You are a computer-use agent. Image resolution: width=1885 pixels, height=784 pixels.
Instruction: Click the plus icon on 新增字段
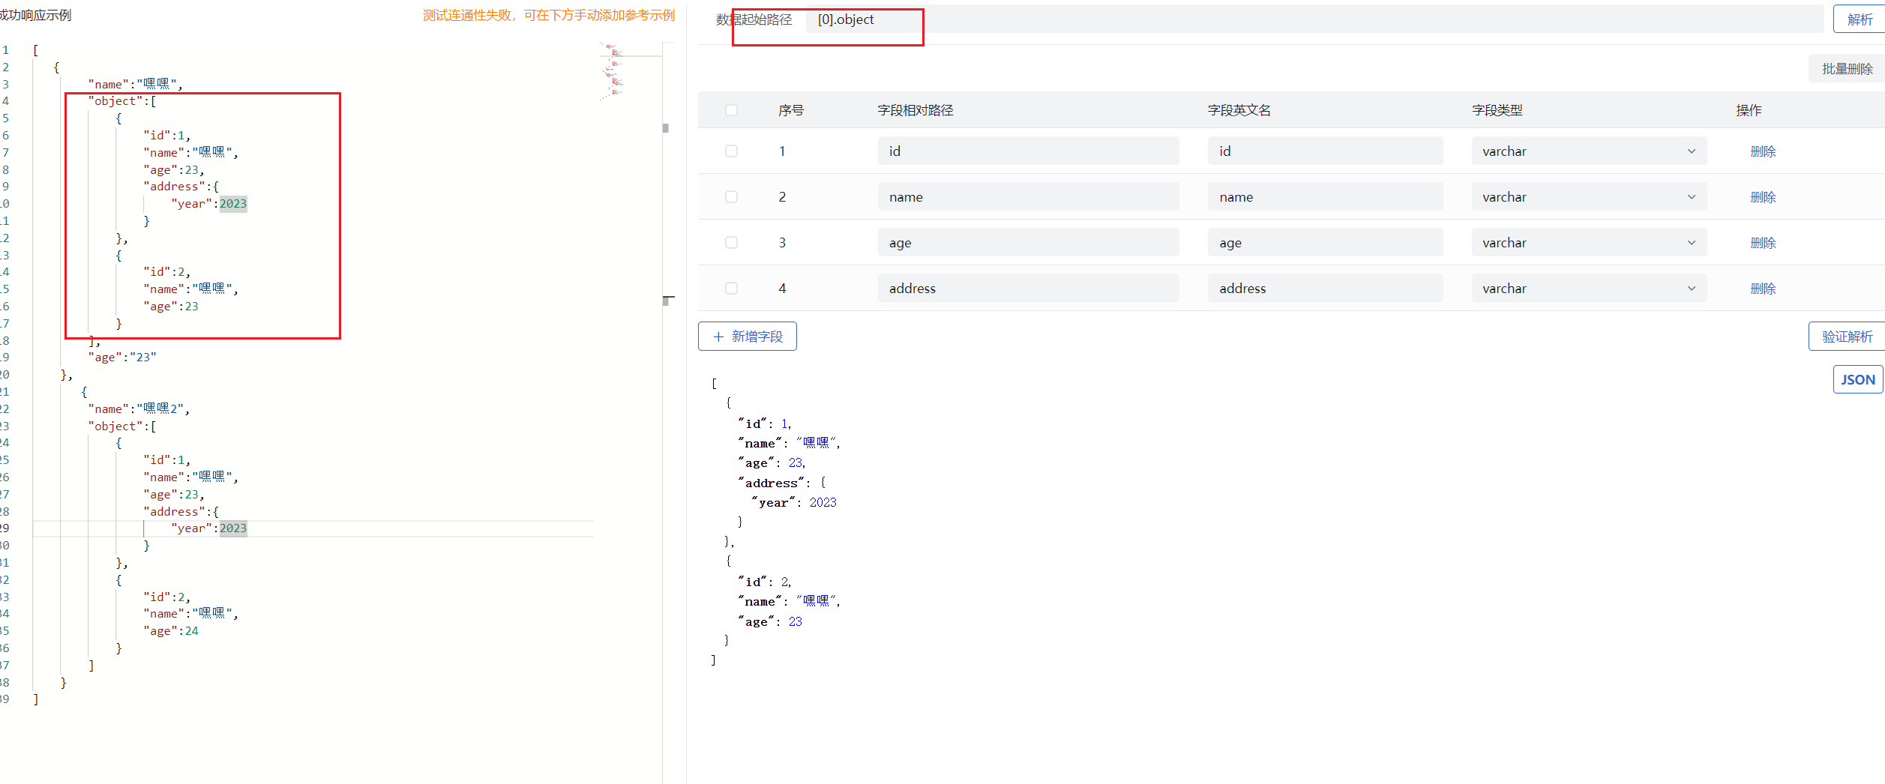pyautogui.click(x=718, y=337)
